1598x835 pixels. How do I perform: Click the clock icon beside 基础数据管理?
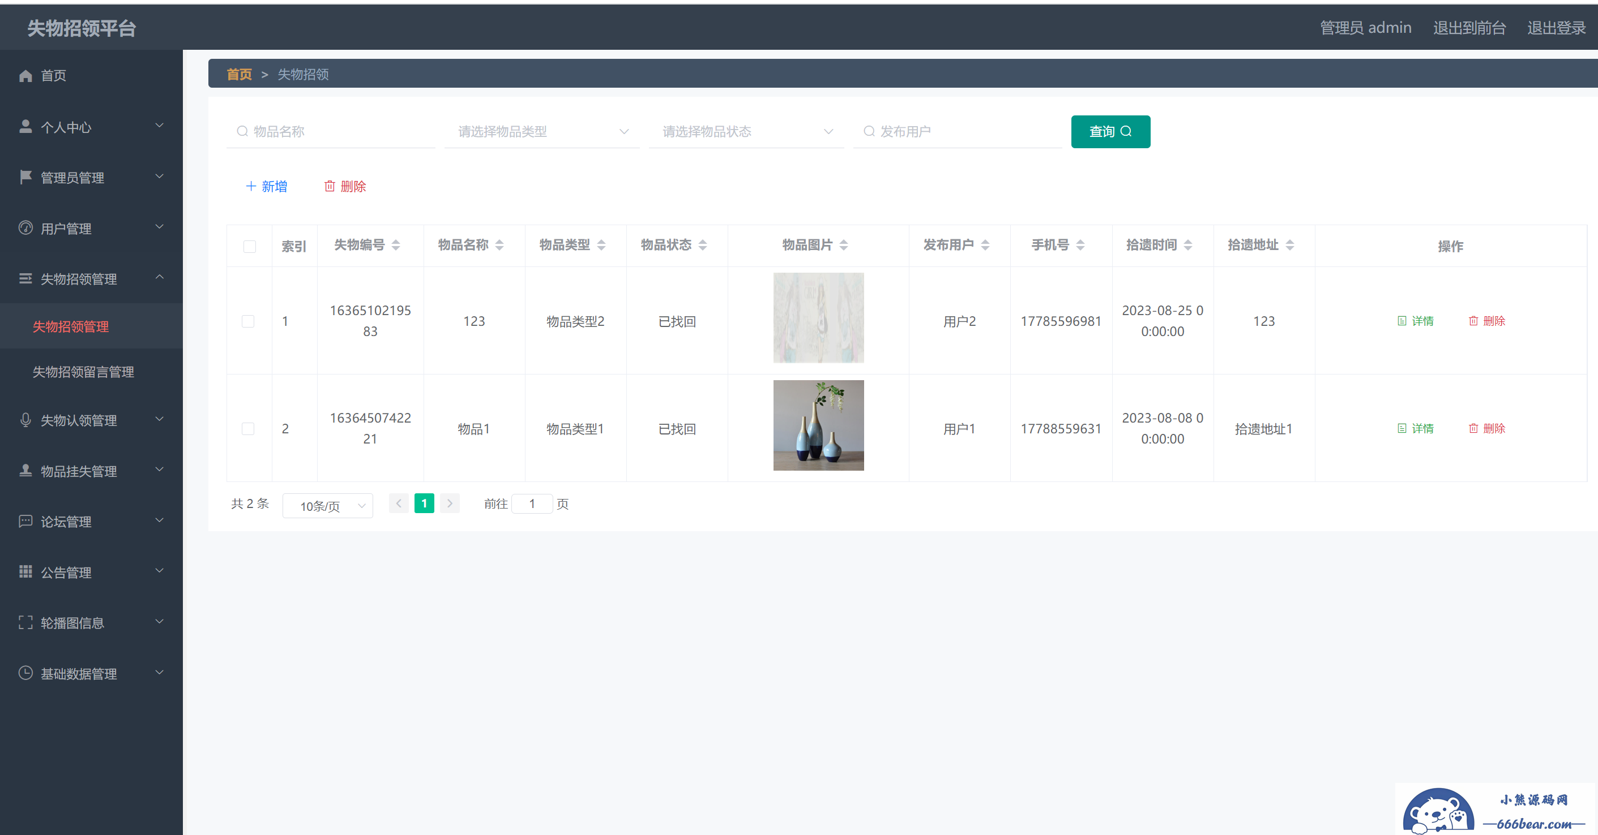[x=25, y=673]
